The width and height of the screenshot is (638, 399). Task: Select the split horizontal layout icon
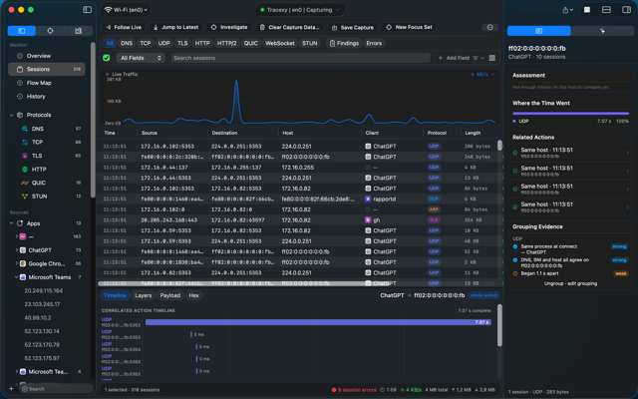click(606, 10)
